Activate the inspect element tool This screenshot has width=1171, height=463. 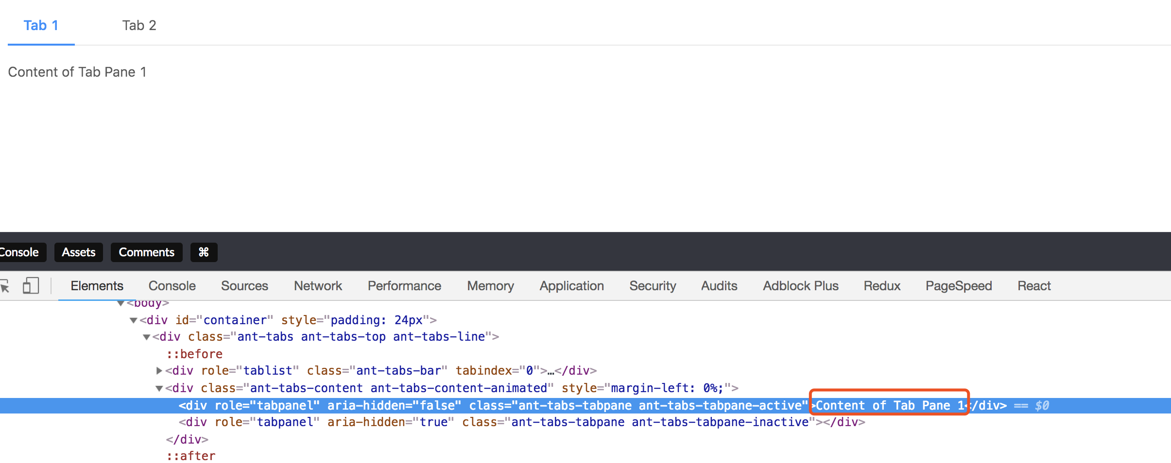pos(5,285)
